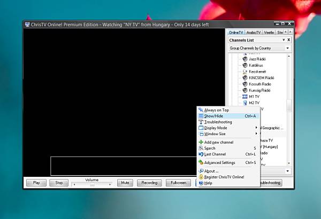Click the channels list scrollbar up arrow

coord(289,56)
